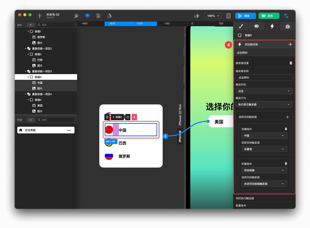Click plus beside 选择目标触发器 header

click(288, 117)
